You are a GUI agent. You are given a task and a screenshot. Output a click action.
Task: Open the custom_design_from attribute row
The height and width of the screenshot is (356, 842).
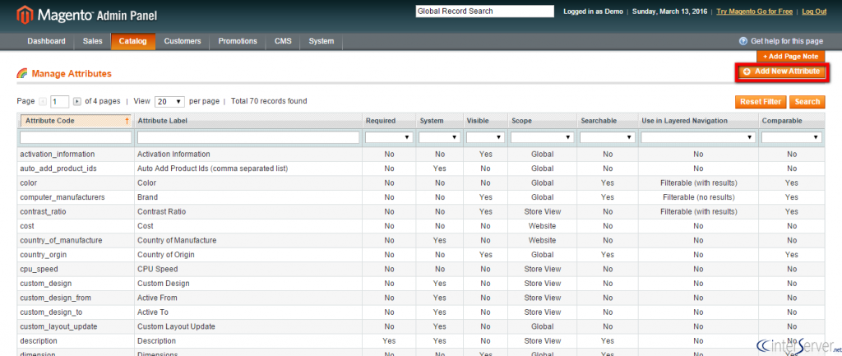tap(420, 298)
